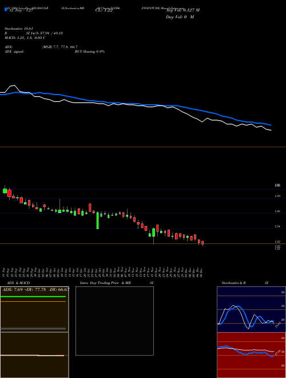Image resolution: width=286 pixels, height=378 pixels.
Task: Click the green ADX line in the ADX panel
Action: tap(33, 297)
